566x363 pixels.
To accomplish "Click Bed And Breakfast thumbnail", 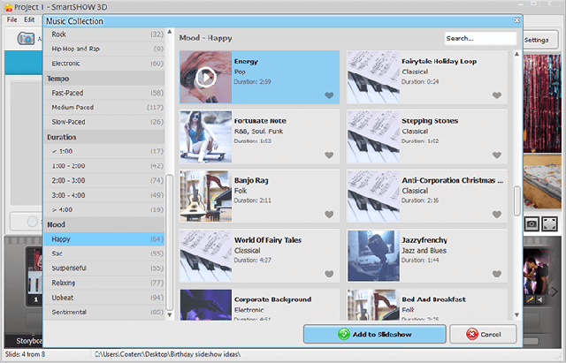I will (373, 305).
